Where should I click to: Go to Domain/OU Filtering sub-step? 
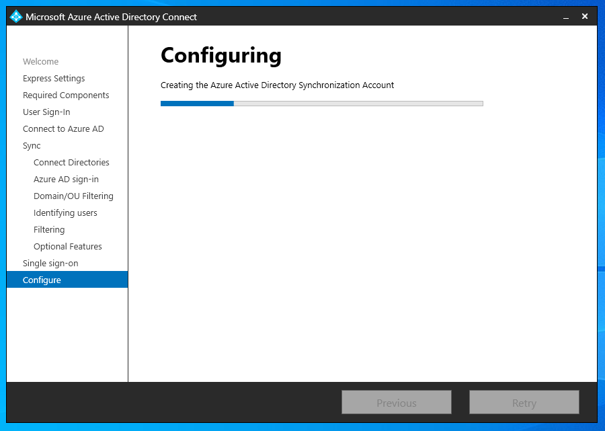click(x=73, y=196)
